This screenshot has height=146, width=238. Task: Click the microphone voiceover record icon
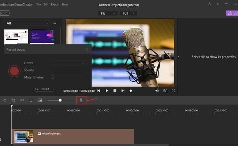(81, 100)
